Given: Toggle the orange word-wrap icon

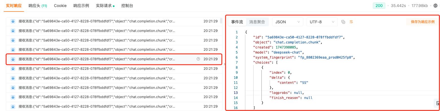Looking at the screenshot, I should (351, 22).
